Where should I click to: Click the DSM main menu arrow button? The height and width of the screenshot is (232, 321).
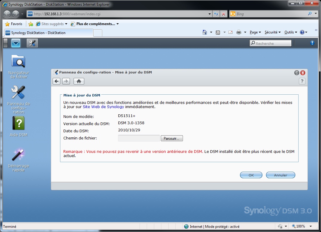[x=16, y=43]
